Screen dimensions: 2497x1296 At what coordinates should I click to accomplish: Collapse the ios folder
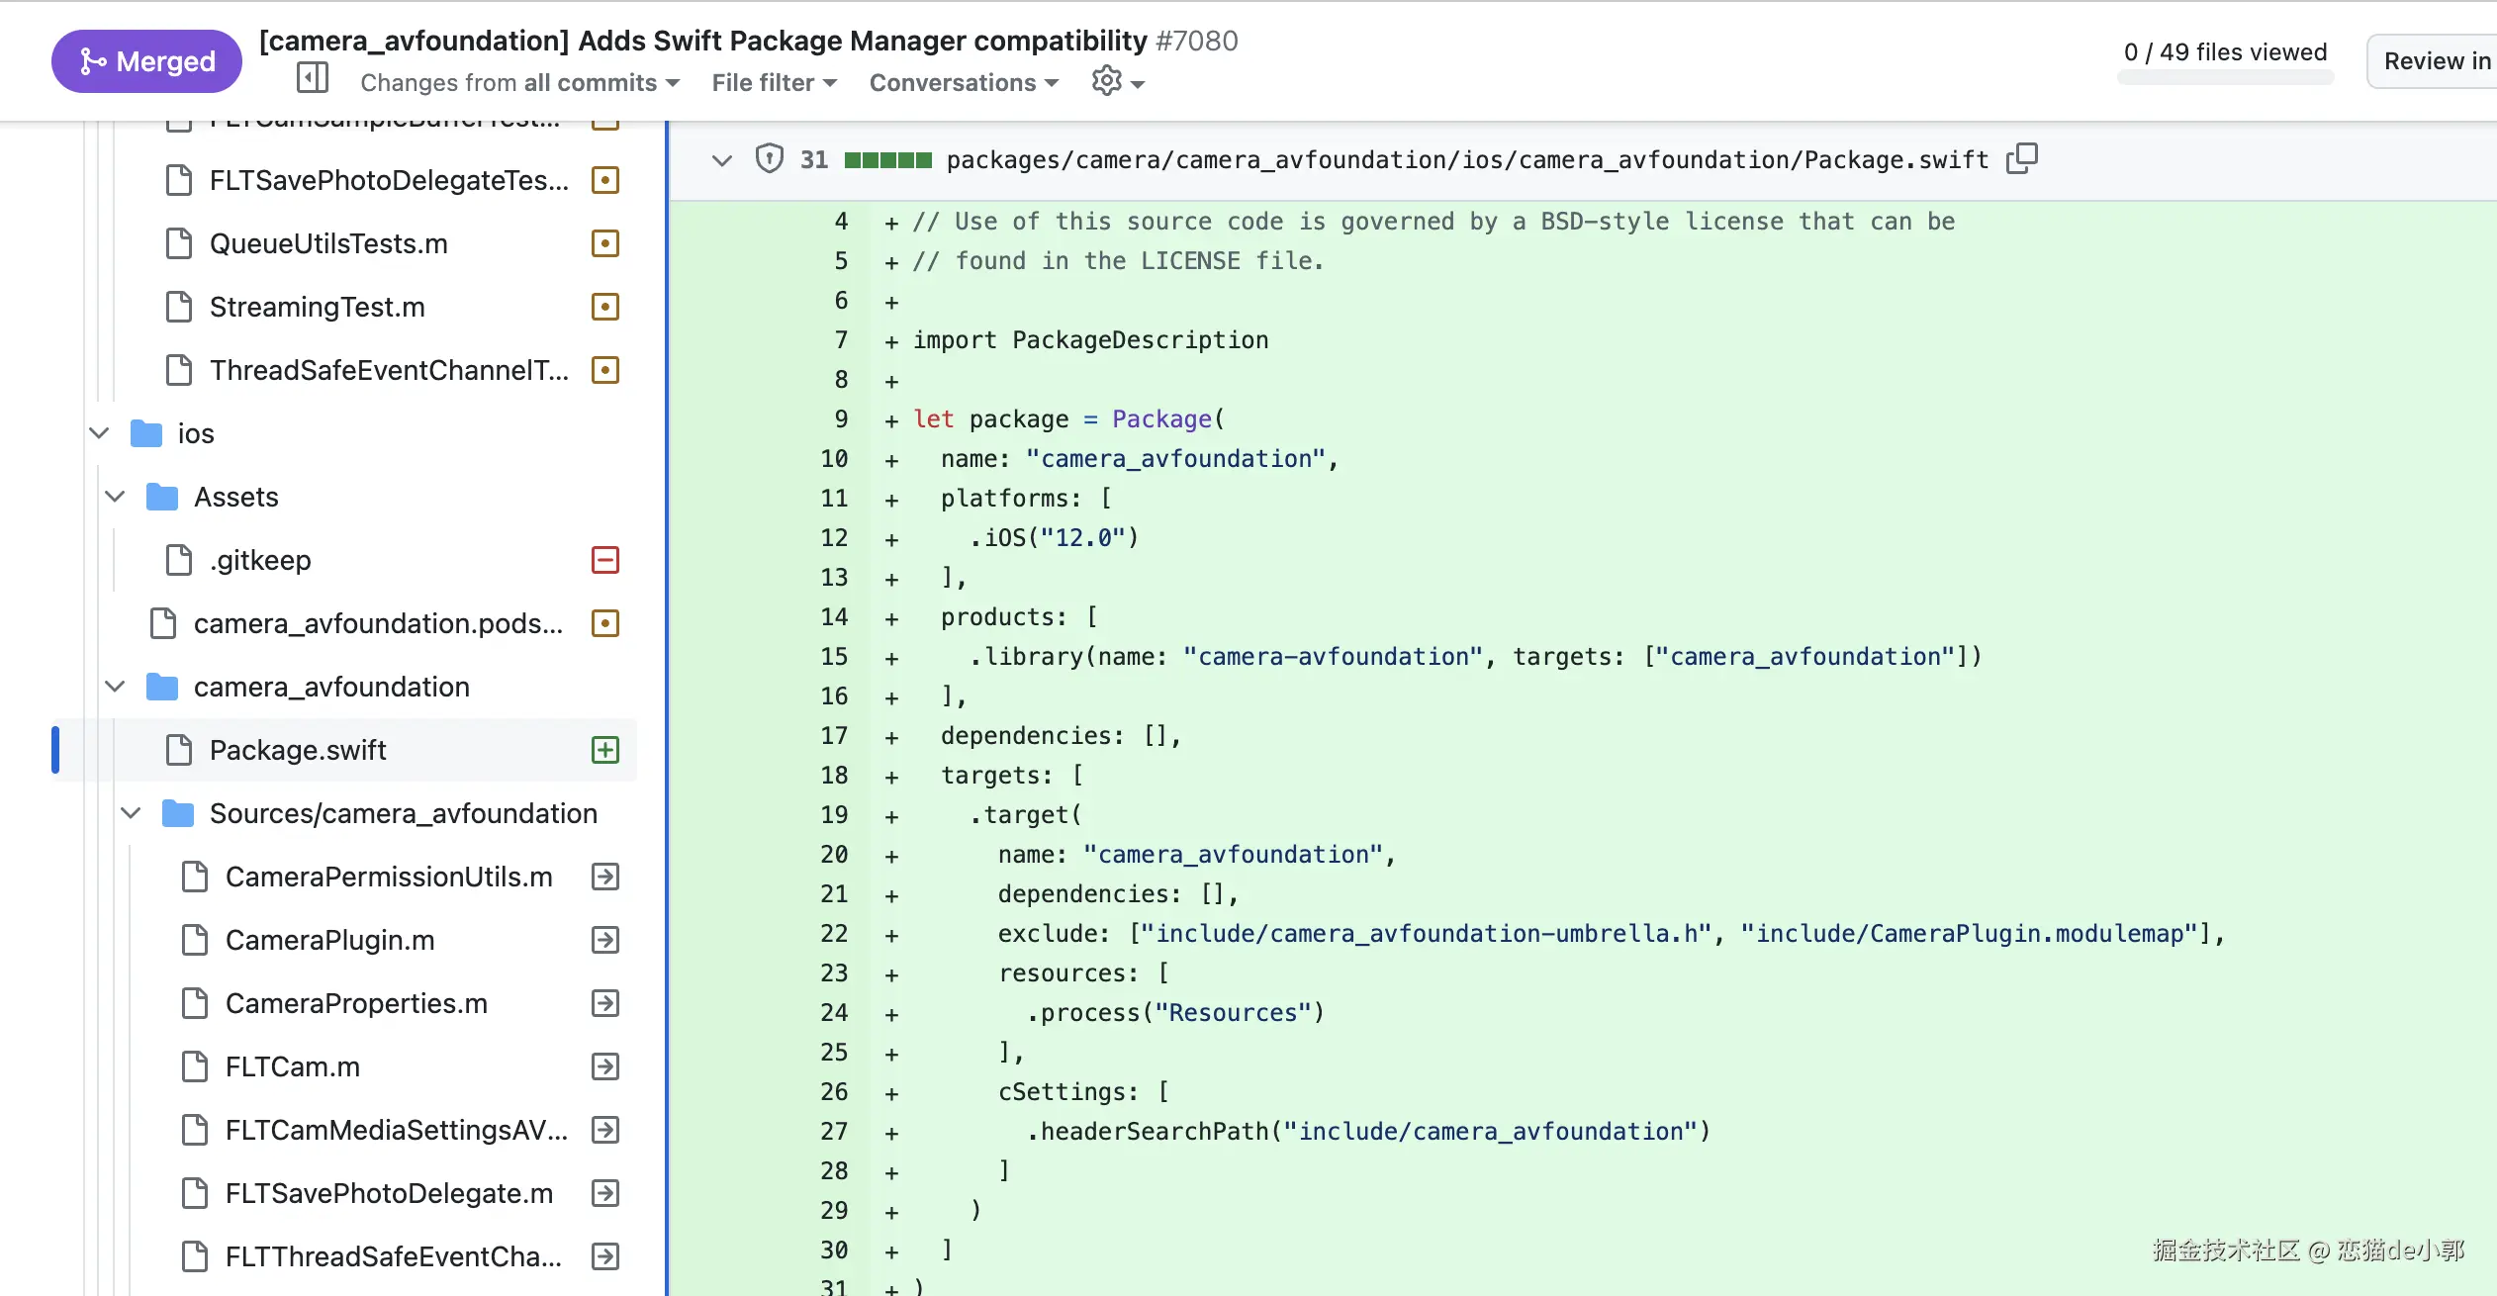pos(99,433)
